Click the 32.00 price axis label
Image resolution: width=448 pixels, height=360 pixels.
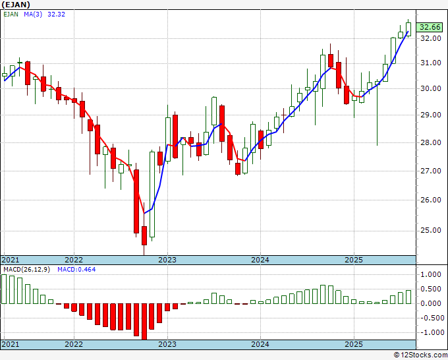click(431, 38)
